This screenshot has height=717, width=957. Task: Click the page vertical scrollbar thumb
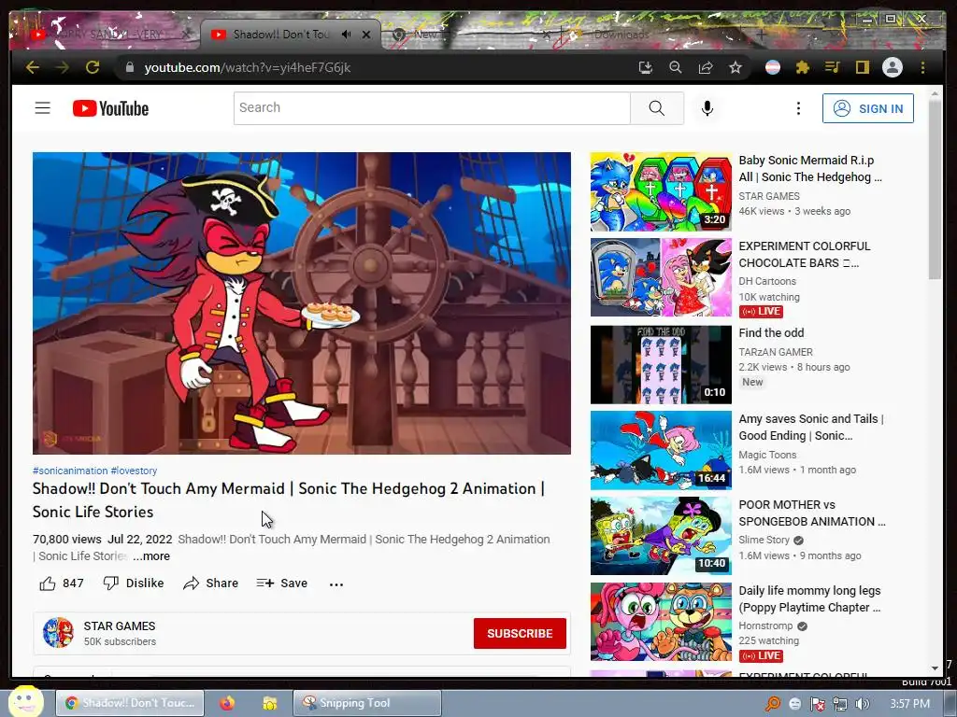tap(935, 189)
